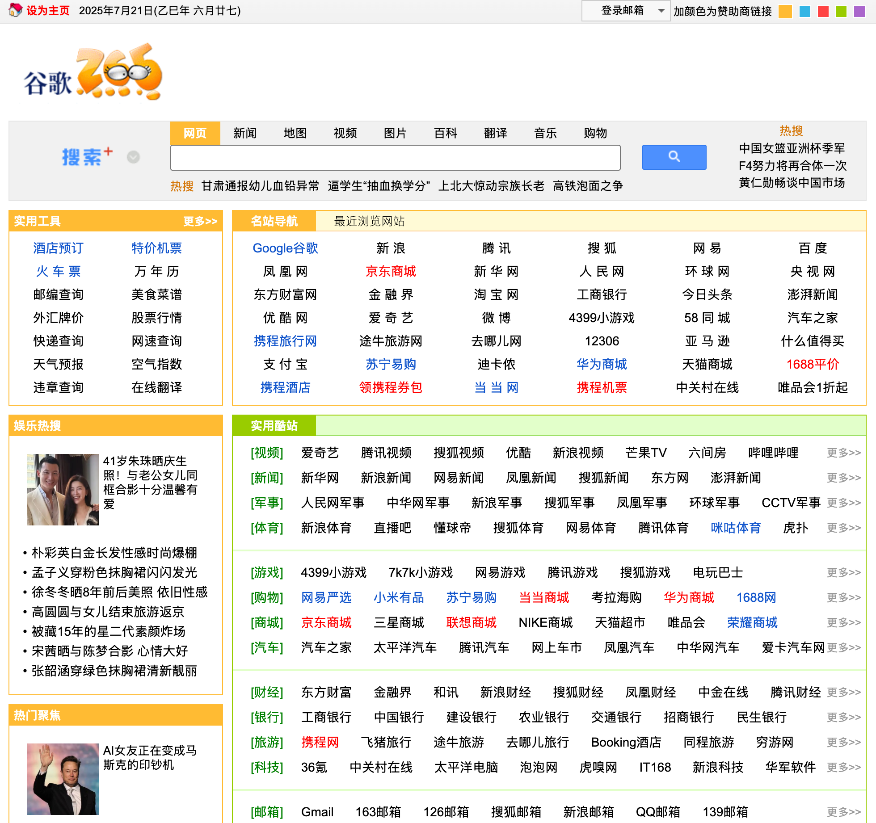
Task: Open 朴彩英白金长发性感时尚爆棚 story
Action: click(x=114, y=553)
